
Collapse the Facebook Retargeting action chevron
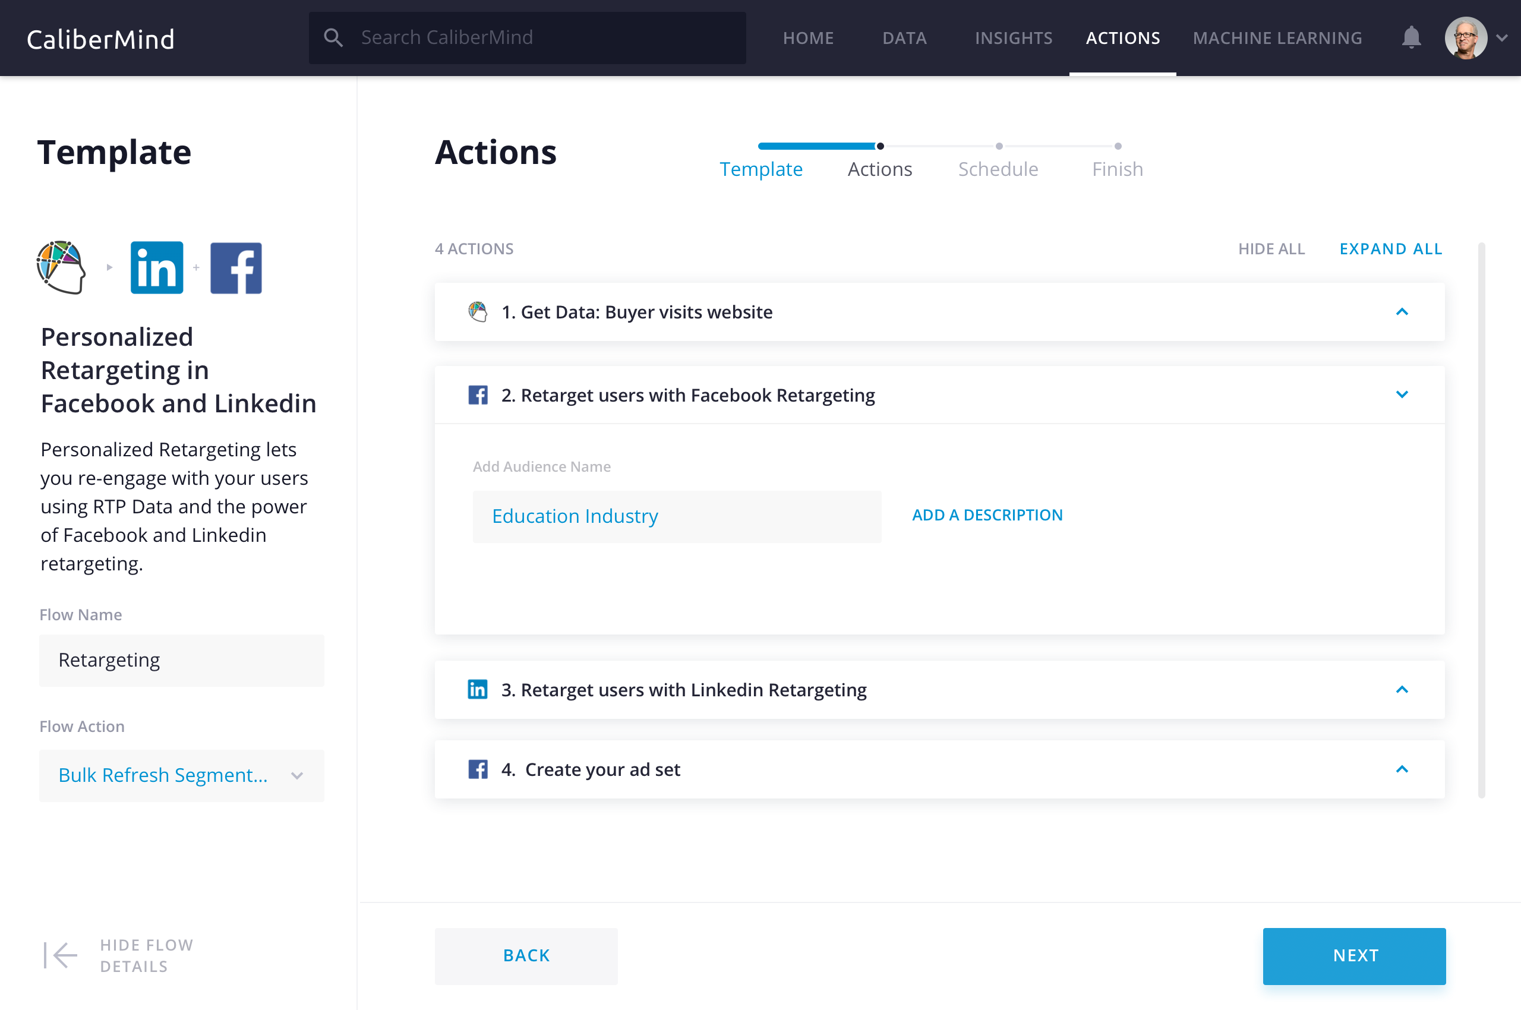(x=1401, y=394)
